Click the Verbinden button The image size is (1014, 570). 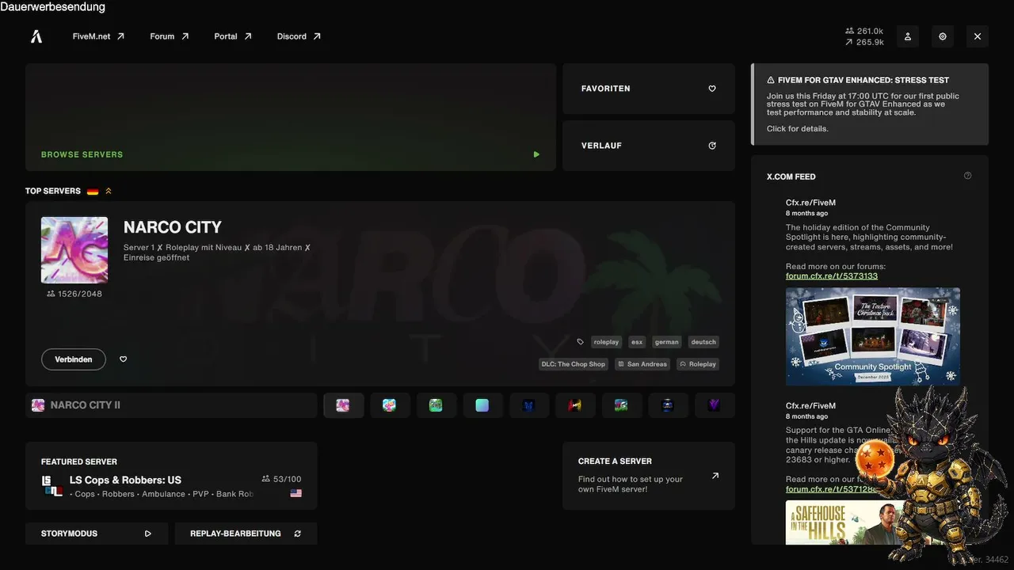[74, 359]
